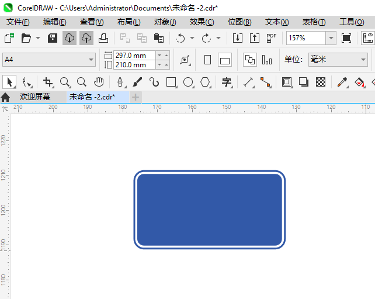375x299 pixels.
Task: Increase page width with up stepper
Action: (166, 56)
